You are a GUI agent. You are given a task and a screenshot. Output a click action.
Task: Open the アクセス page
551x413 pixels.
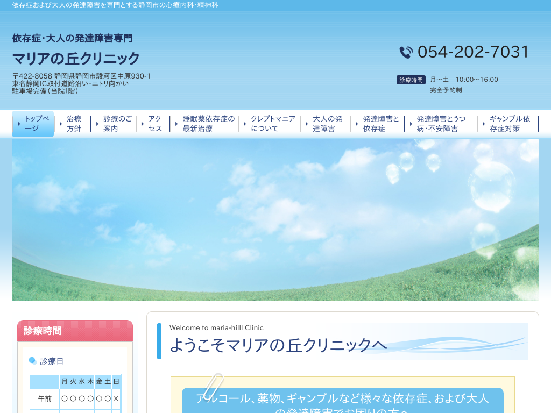pyautogui.click(x=155, y=124)
